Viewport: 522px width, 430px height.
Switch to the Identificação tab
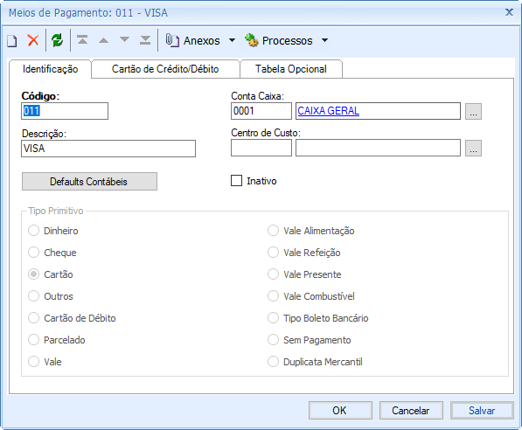(x=50, y=69)
